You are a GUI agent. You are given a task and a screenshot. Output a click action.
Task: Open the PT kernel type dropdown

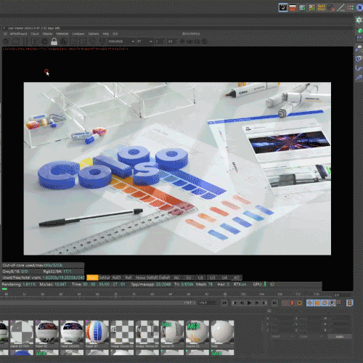coord(144,41)
